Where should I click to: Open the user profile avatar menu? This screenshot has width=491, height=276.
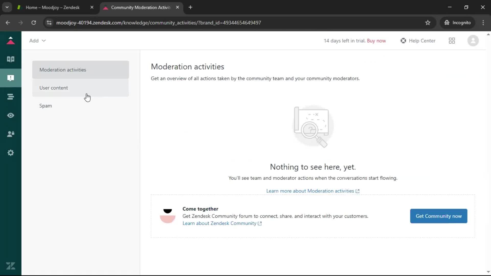point(473,41)
